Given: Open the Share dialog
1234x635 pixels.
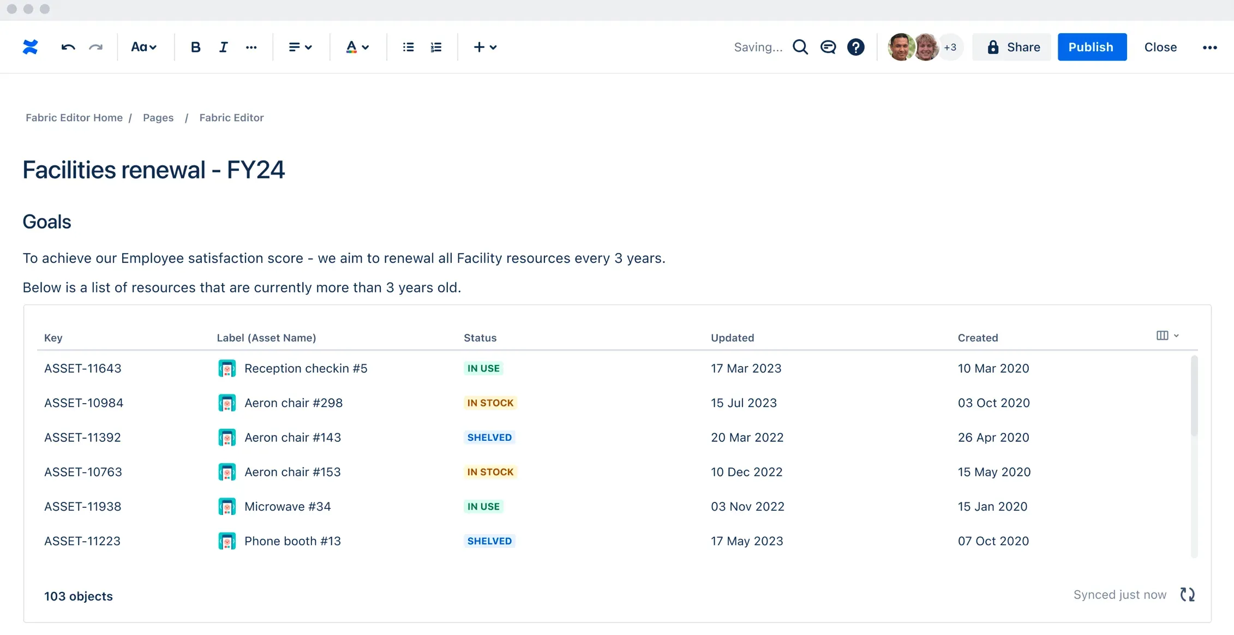Looking at the screenshot, I should (x=1011, y=47).
